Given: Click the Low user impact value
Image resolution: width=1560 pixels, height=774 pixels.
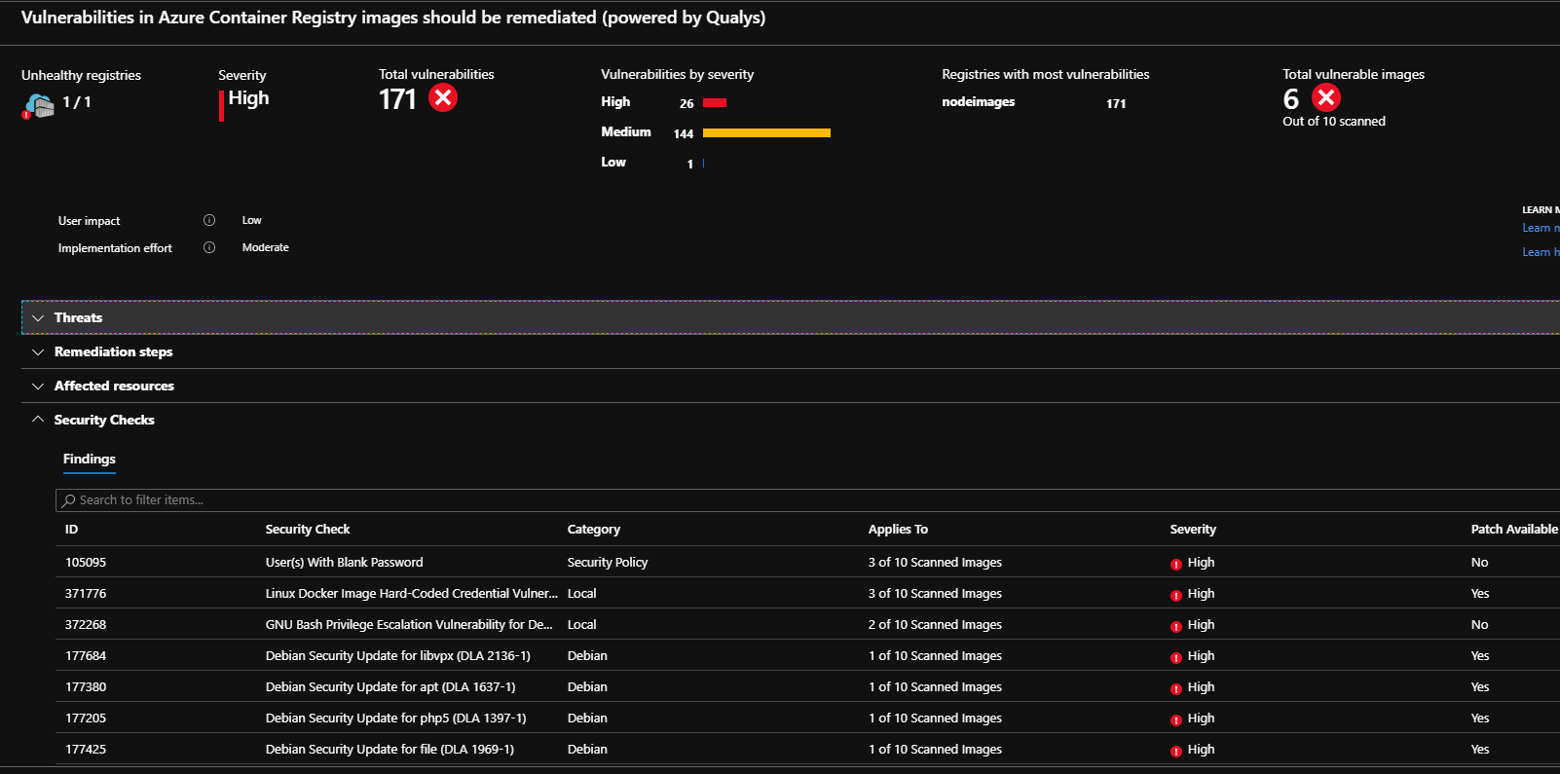Looking at the screenshot, I should click(x=252, y=220).
